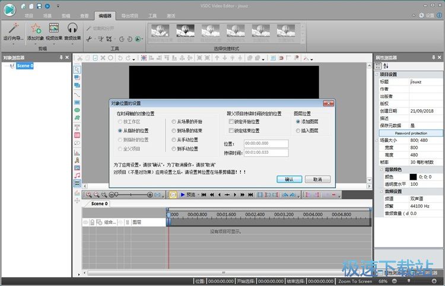The image size is (445, 286).
Task: Click the 确认 button in the dialog
Action: [289, 179]
